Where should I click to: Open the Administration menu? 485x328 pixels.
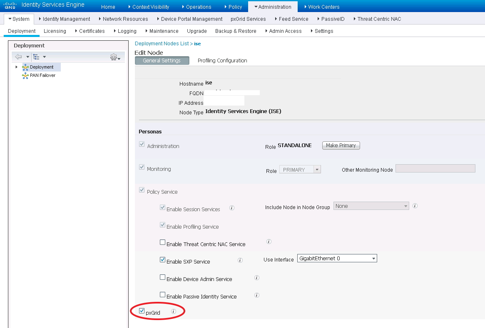click(273, 7)
